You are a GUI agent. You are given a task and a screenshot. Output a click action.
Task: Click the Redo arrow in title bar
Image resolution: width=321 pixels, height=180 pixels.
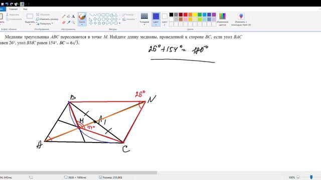tap(12, 4)
